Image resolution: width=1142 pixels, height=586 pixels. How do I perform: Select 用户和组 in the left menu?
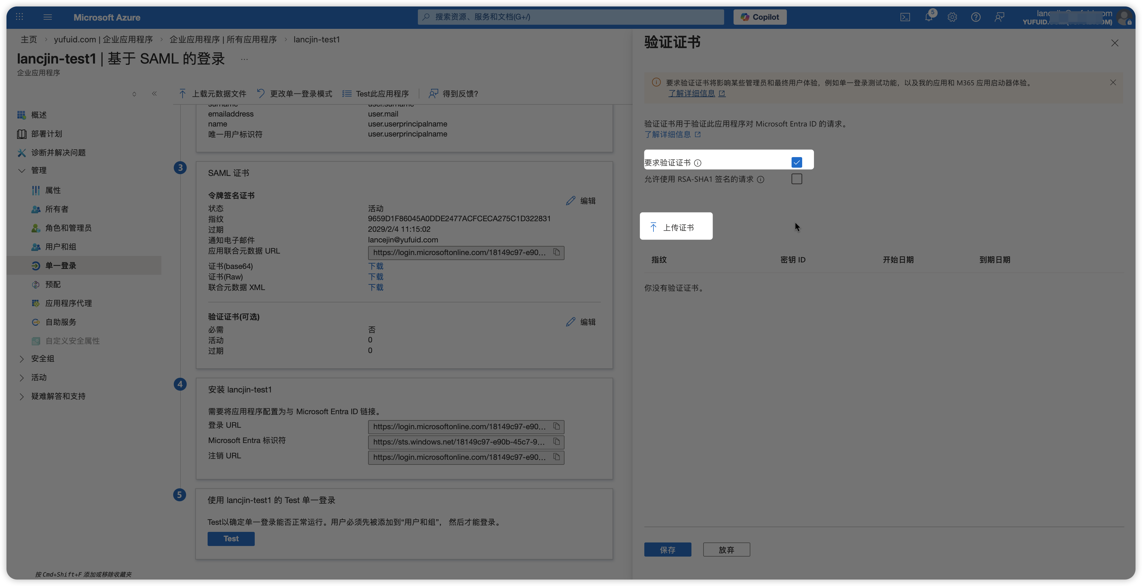(61, 247)
